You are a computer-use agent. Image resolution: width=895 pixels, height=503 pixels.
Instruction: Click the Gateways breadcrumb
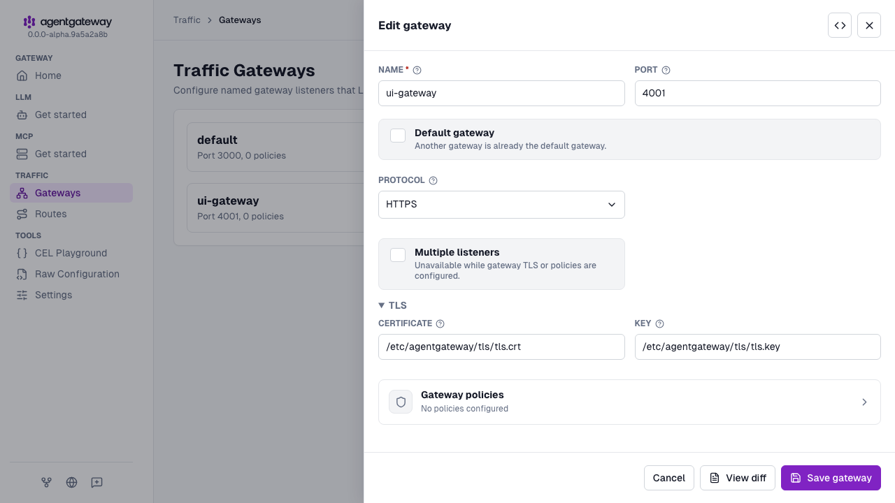[x=240, y=20]
